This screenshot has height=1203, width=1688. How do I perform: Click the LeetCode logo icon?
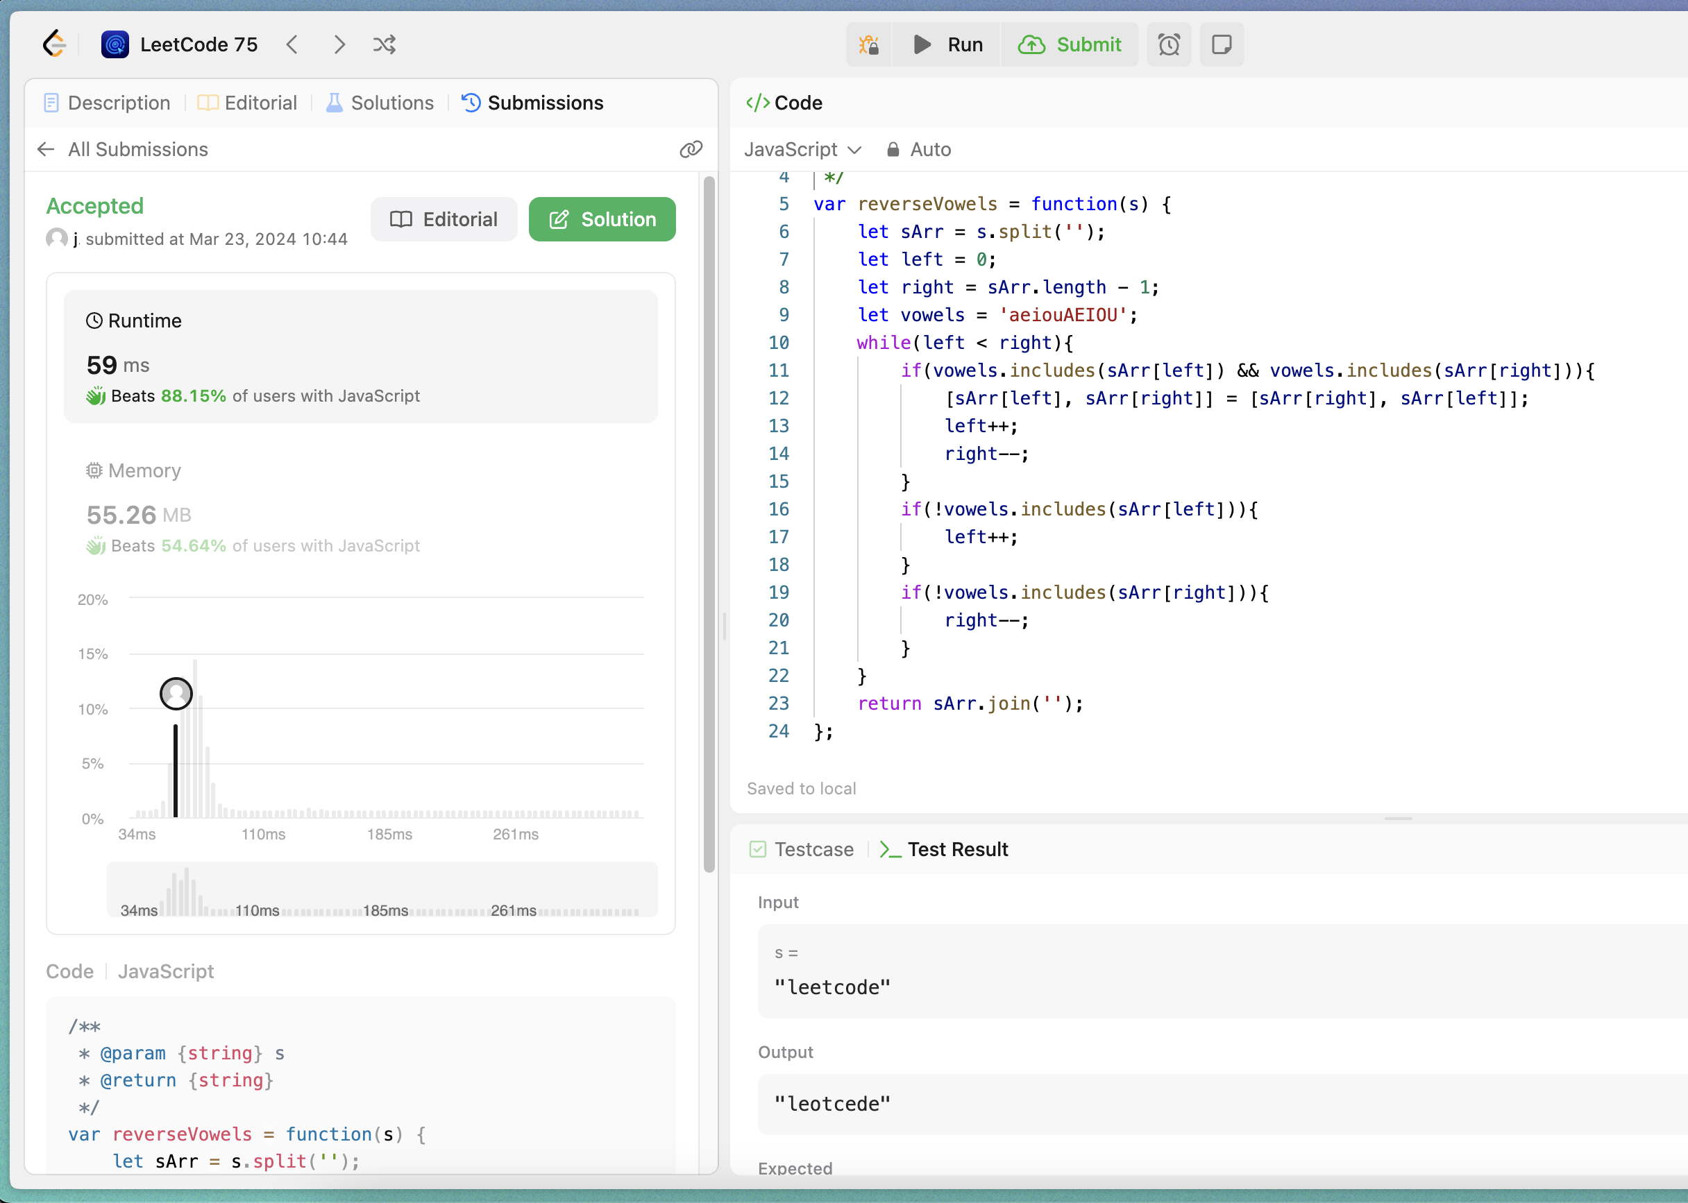tap(55, 44)
